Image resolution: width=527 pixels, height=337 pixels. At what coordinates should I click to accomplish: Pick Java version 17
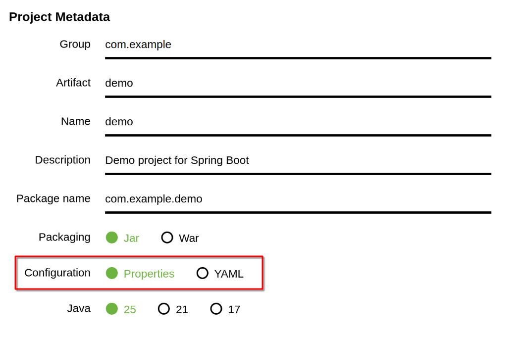point(216,309)
